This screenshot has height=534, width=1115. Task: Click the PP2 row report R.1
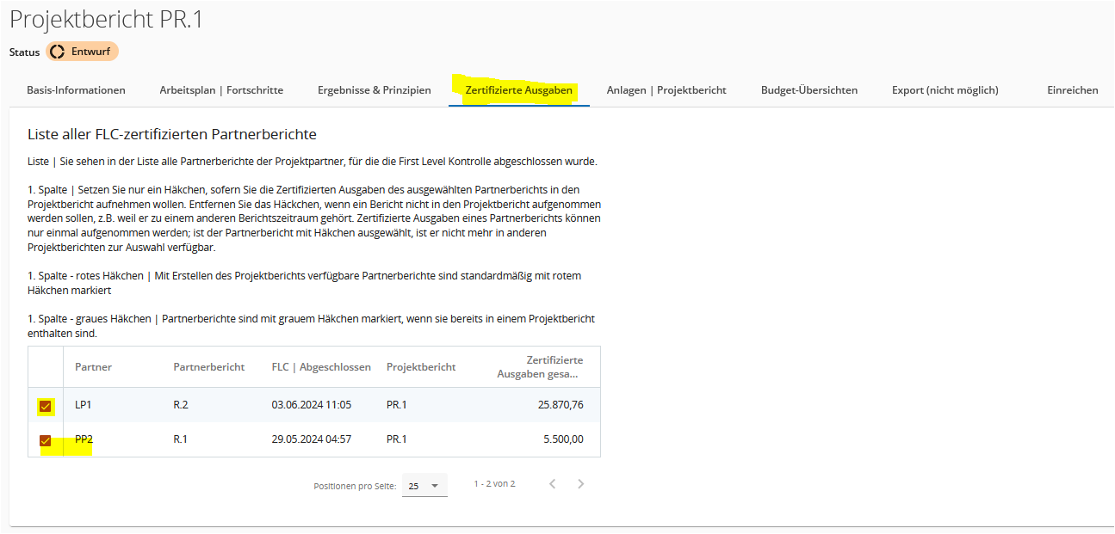181,439
